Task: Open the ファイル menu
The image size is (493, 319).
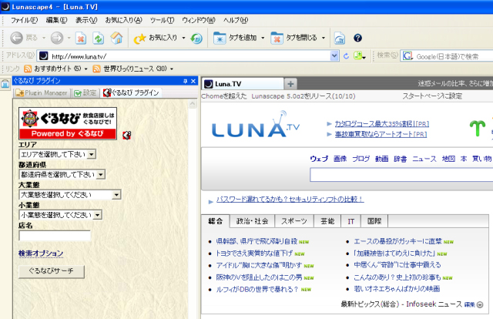Action: click(x=24, y=20)
